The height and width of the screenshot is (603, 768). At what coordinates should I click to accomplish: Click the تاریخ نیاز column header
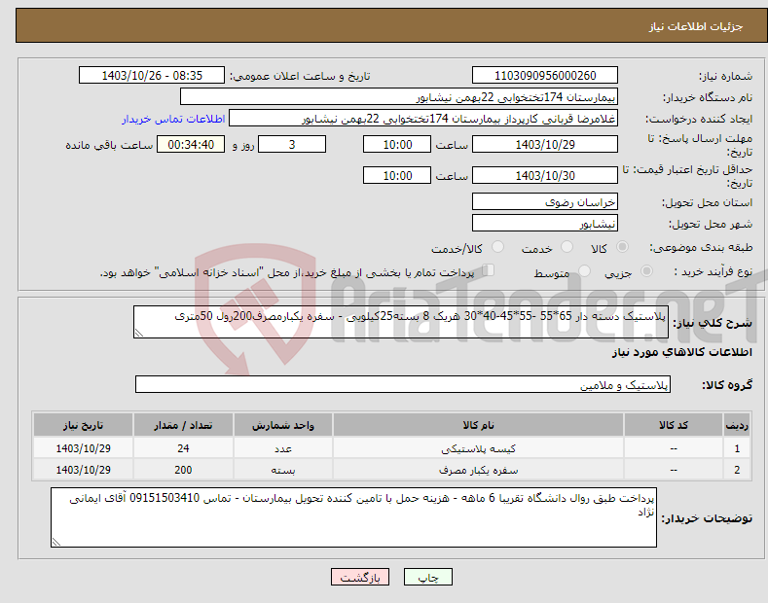tap(84, 425)
